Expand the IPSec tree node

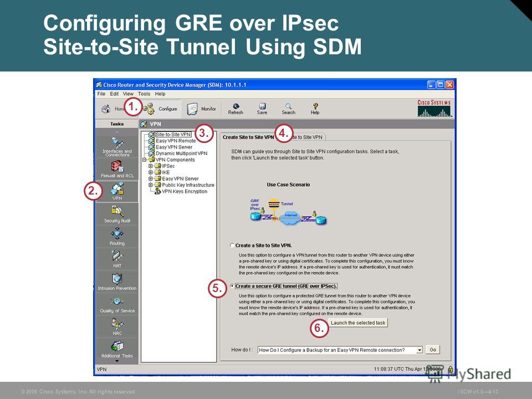tap(151, 166)
